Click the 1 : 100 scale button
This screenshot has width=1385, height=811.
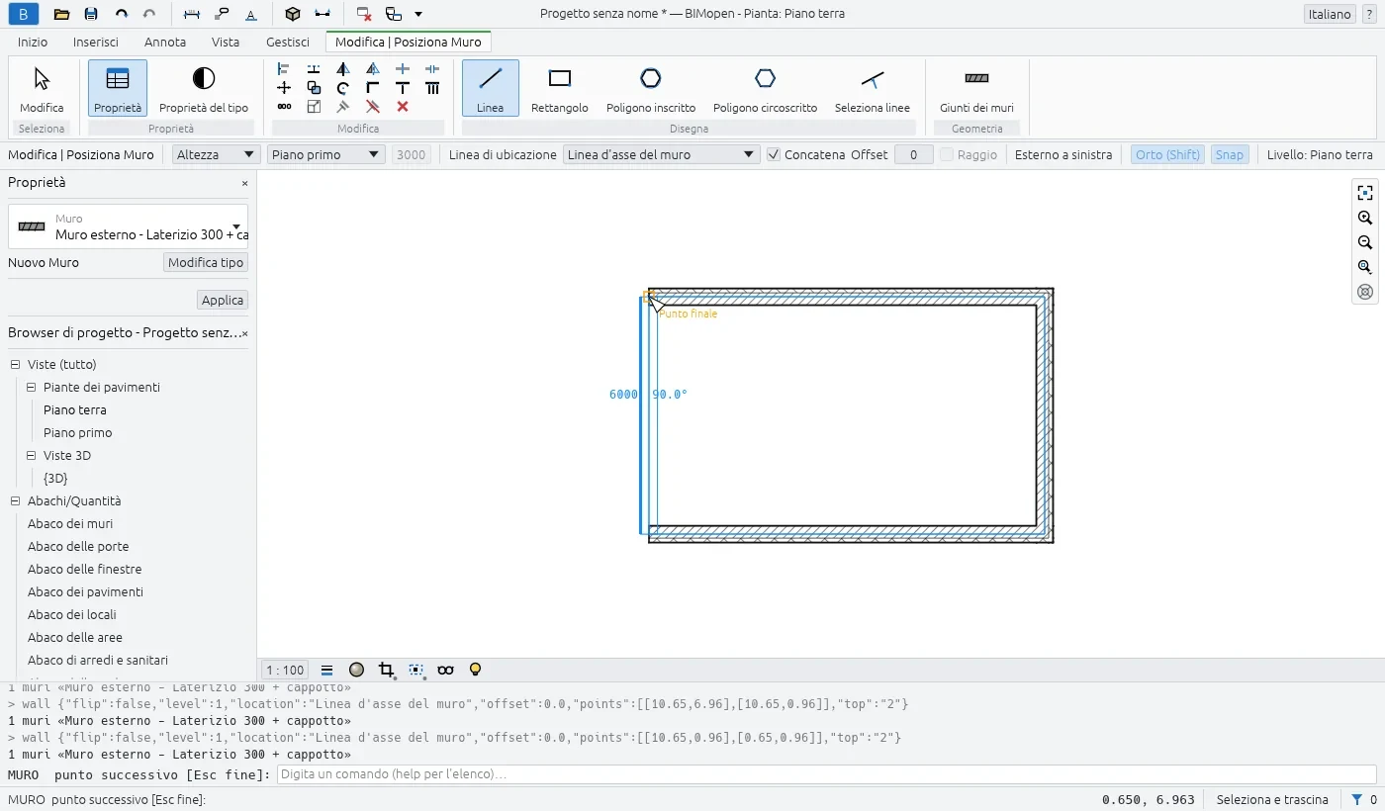[286, 670]
